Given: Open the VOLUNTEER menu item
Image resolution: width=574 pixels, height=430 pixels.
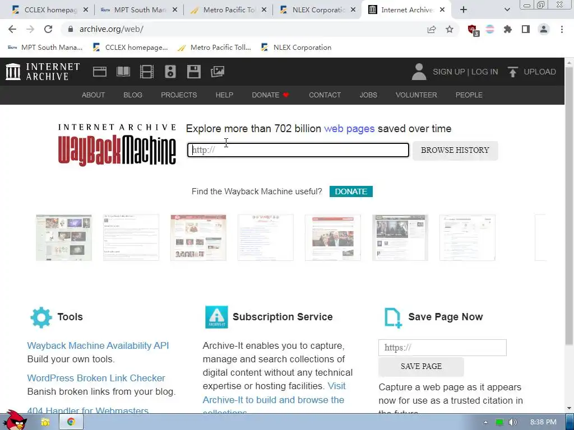Looking at the screenshot, I should [416, 95].
